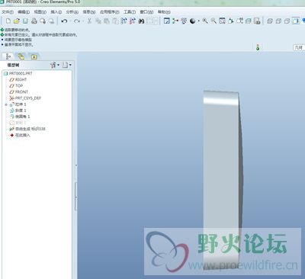Toggle the spin center icon

point(175,21)
